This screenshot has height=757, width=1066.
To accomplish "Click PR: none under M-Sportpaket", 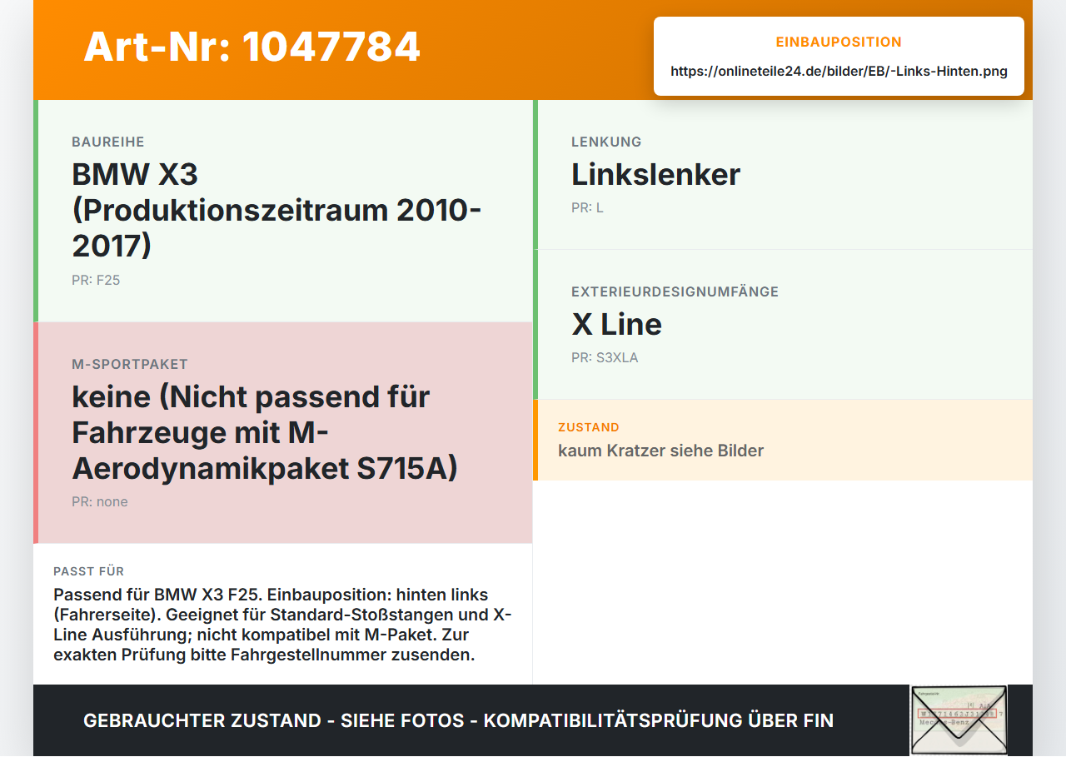I will pyautogui.click(x=100, y=501).
